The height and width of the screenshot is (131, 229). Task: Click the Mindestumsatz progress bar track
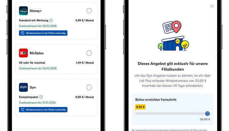pyautogui.click(x=170, y=114)
